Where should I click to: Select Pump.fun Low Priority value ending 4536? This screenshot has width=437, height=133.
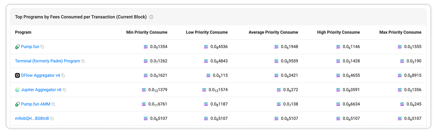tap(219, 47)
